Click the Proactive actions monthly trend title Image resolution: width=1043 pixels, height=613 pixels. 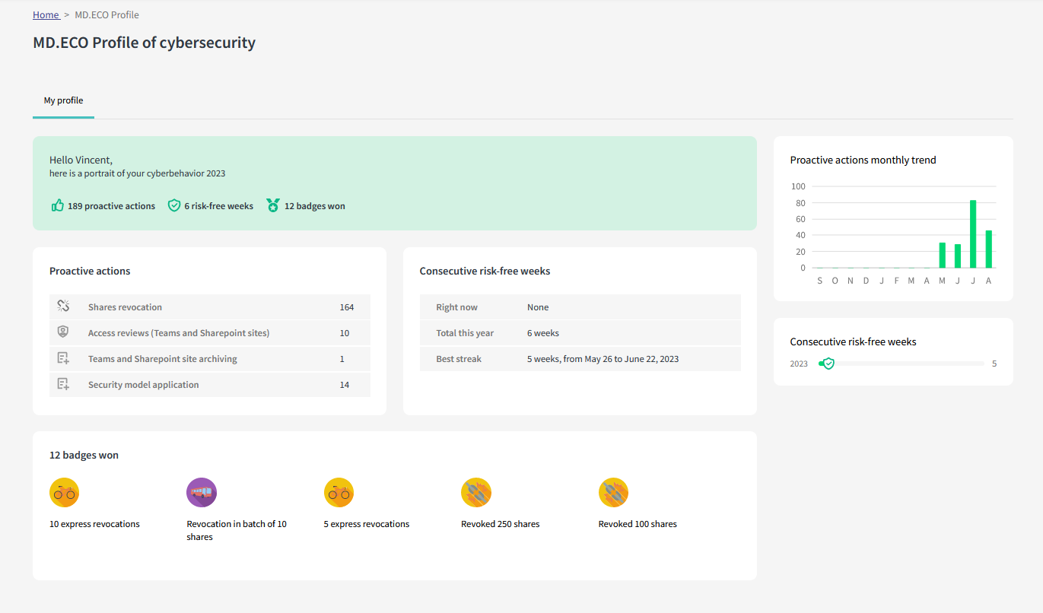point(863,160)
